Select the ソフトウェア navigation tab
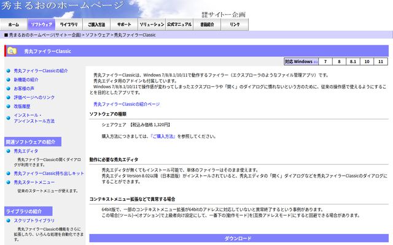Screen dimensions: 393x245 41,24
